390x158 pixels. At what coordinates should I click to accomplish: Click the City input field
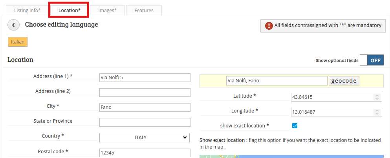tap(145, 107)
